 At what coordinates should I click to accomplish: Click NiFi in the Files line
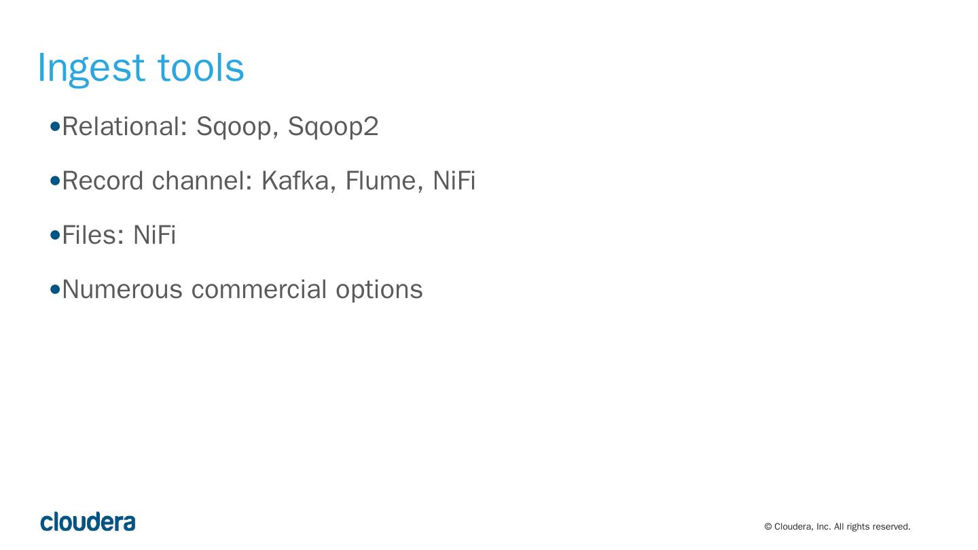click(154, 236)
